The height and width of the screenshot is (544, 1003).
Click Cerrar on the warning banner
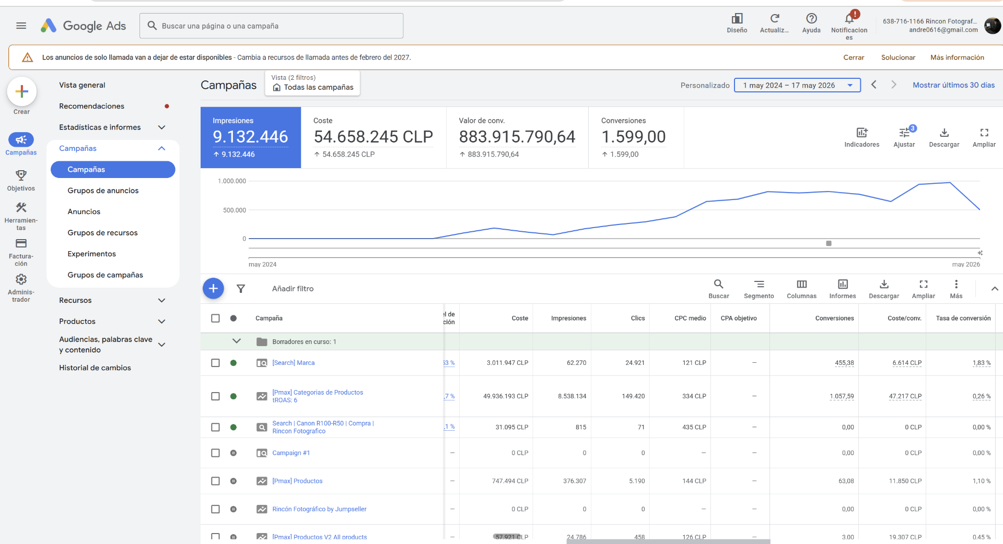click(x=854, y=57)
